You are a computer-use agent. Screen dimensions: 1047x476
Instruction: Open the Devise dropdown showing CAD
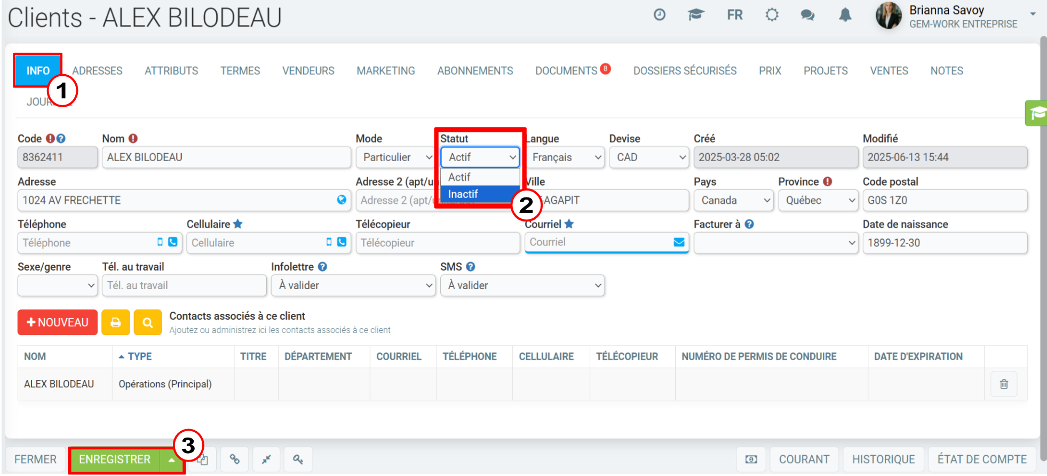(649, 157)
